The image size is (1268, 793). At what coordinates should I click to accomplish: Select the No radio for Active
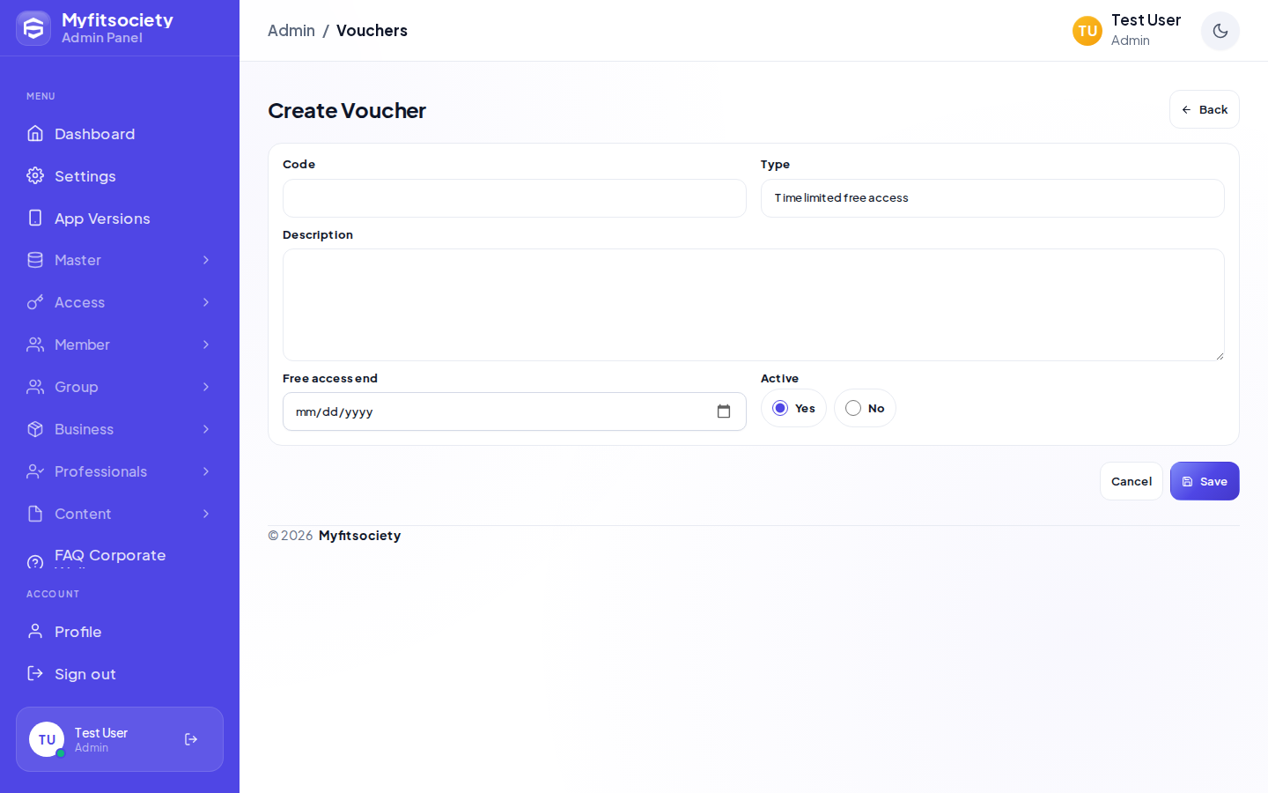pyautogui.click(x=853, y=408)
